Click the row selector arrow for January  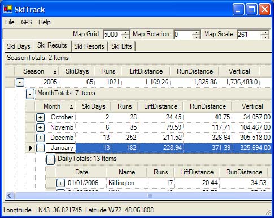30,148
